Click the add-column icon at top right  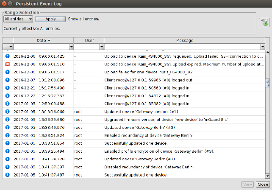[264, 23]
